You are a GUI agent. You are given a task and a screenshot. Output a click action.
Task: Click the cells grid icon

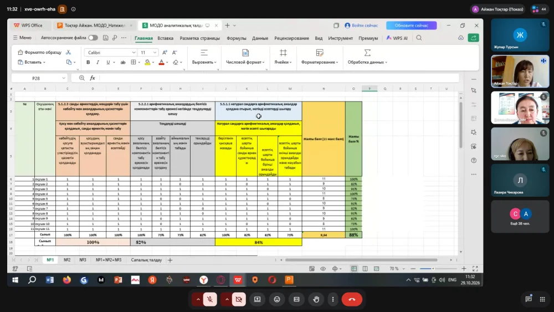283,53
